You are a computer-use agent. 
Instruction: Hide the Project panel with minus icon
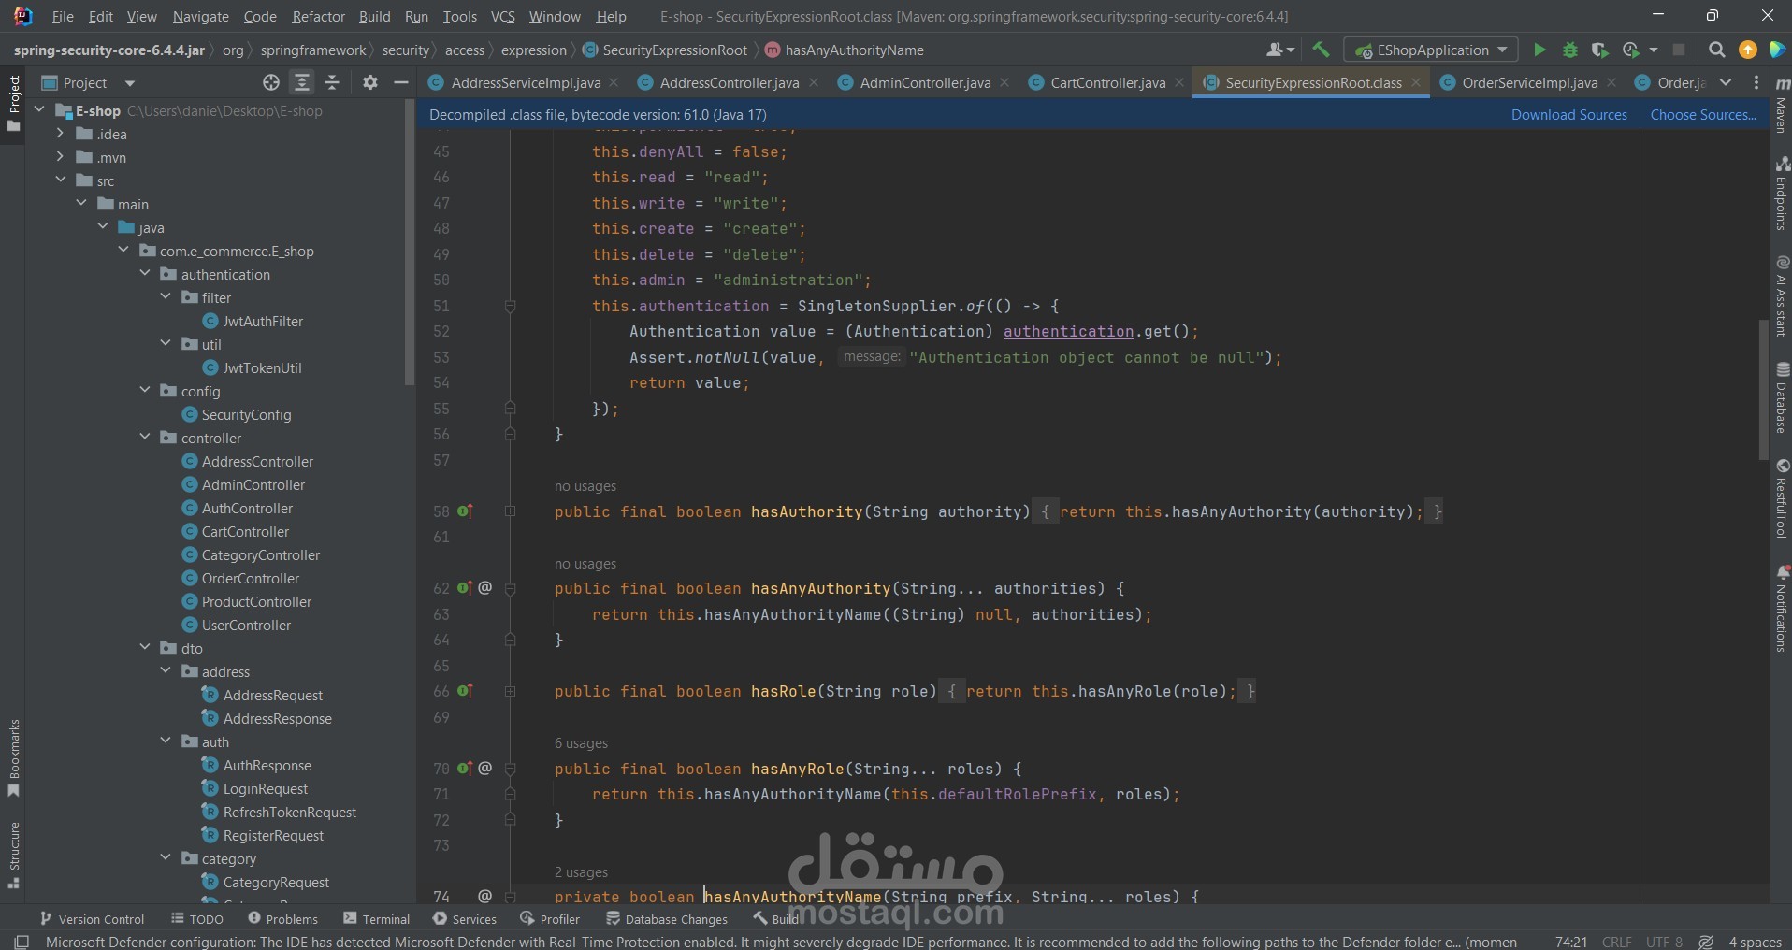point(401,83)
